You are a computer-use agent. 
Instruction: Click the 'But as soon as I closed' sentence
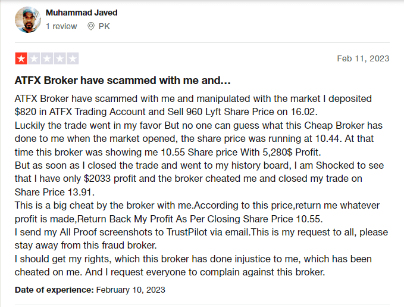(x=199, y=179)
